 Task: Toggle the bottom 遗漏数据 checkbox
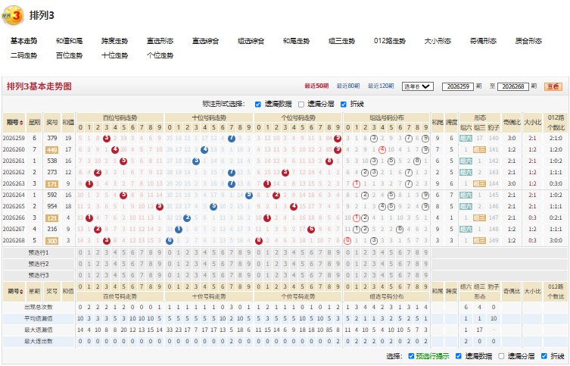tap(459, 356)
